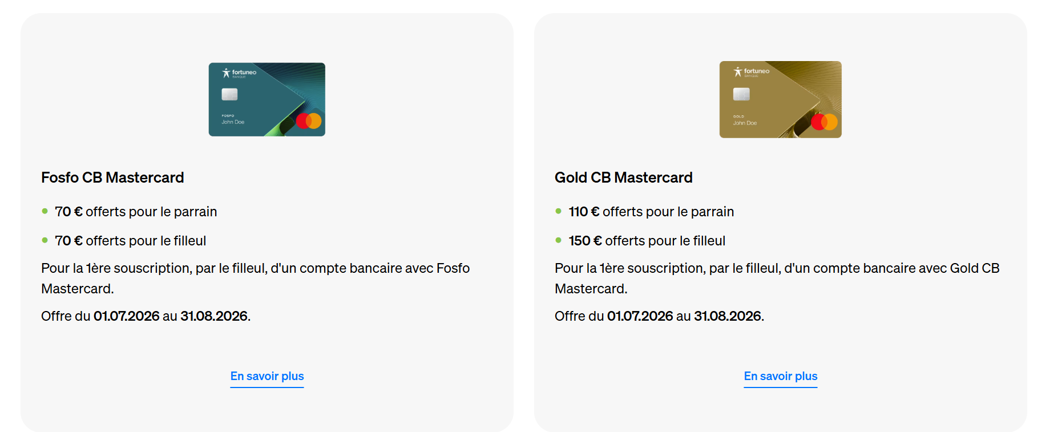
Task: Click the Fortuneo logo on Fosfo card
Action: click(x=239, y=72)
